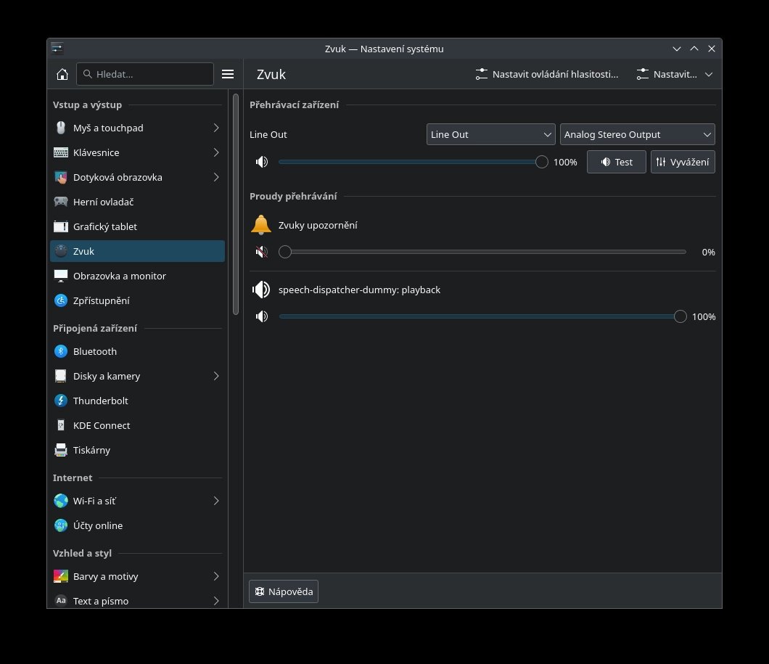This screenshot has width=769, height=664.
Task: Click the Herní ovladač gamepad icon
Action: [61, 202]
